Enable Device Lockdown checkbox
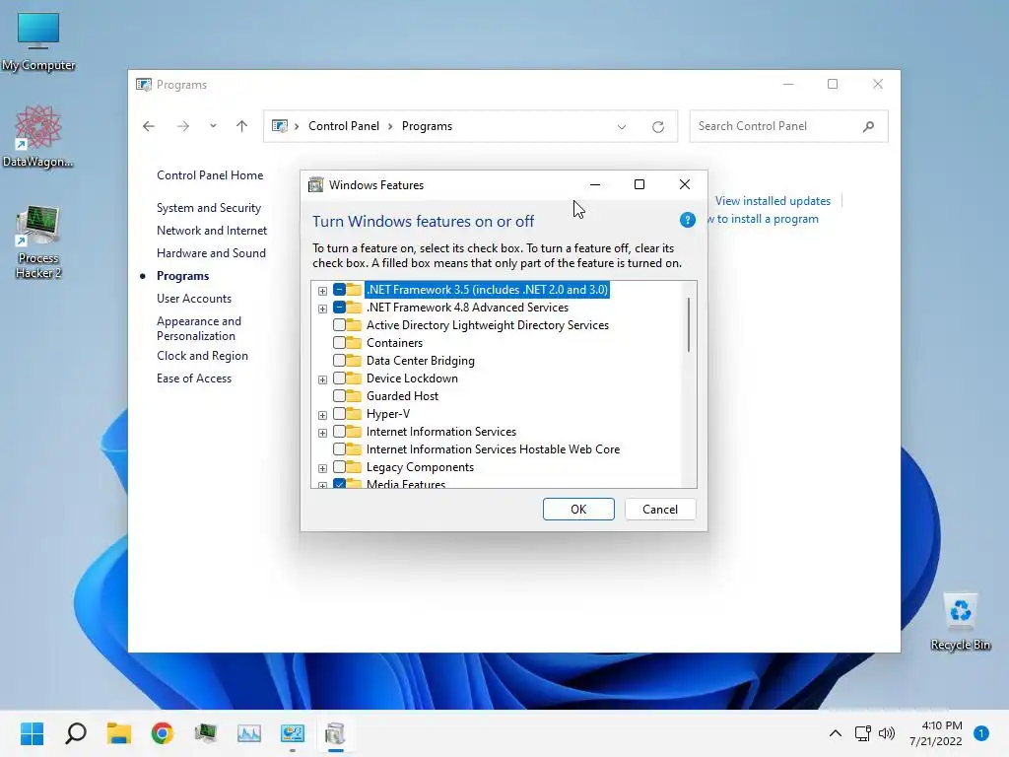1009x757 pixels. click(339, 378)
